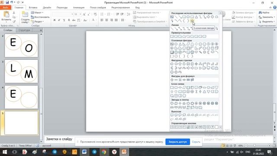Select slide 4 thumbnail with letter E
Screen dimensions: 277x156
coord(21,97)
